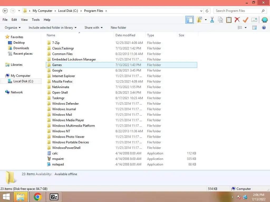The image size is (270, 202).
Task: Open Google Chrome from taskbar
Action: pos(37,197)
